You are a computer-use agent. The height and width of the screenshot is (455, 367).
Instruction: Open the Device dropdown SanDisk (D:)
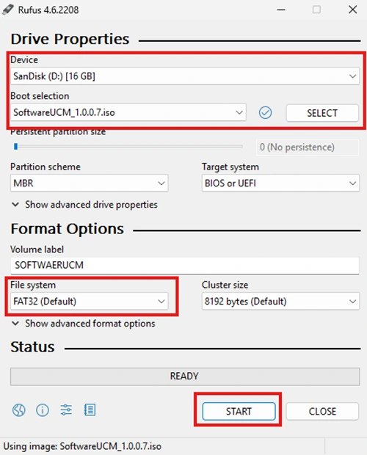tap(185, 76)
